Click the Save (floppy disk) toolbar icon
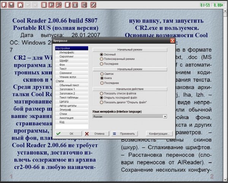The width and height of the screenshot is (228, 183). pyautogui.click(x=11, y=5)
